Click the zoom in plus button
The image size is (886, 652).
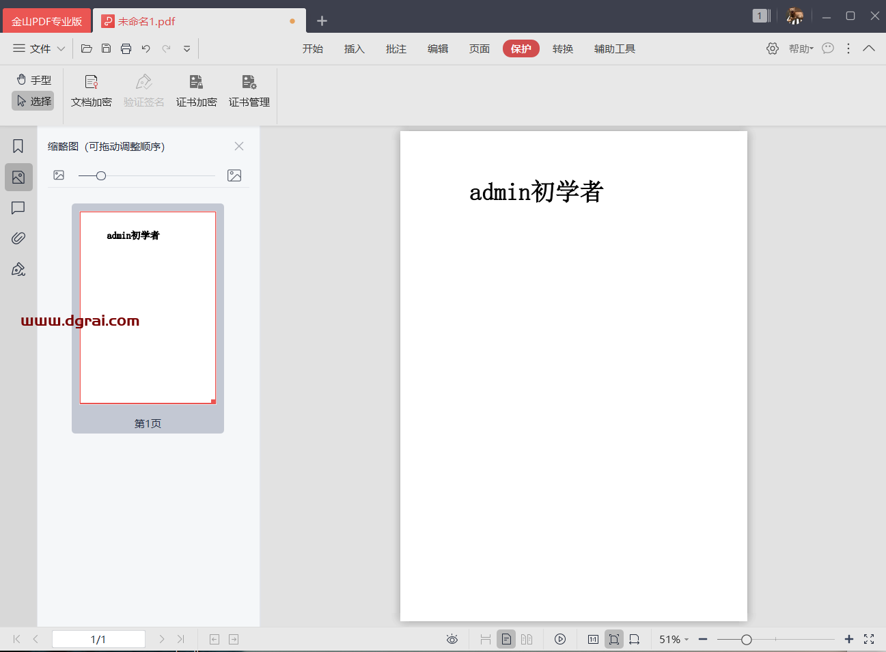[849, 639]
